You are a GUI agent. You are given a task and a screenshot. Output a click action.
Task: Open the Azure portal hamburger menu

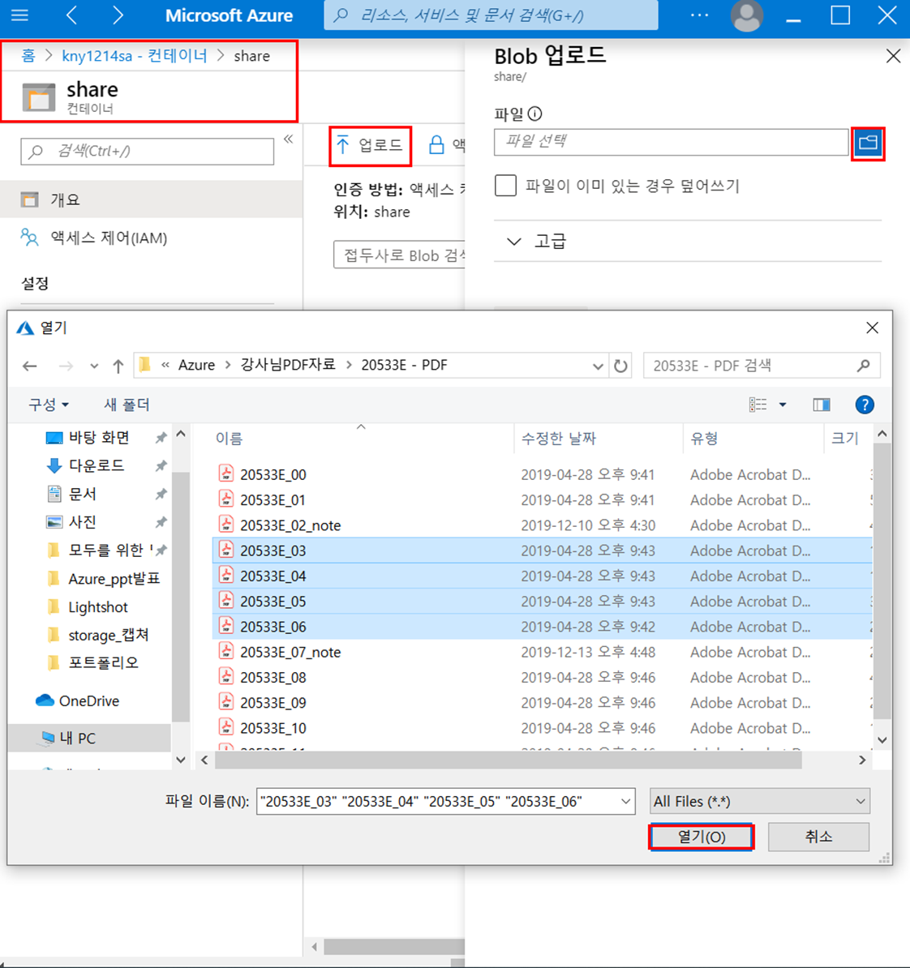19,15
